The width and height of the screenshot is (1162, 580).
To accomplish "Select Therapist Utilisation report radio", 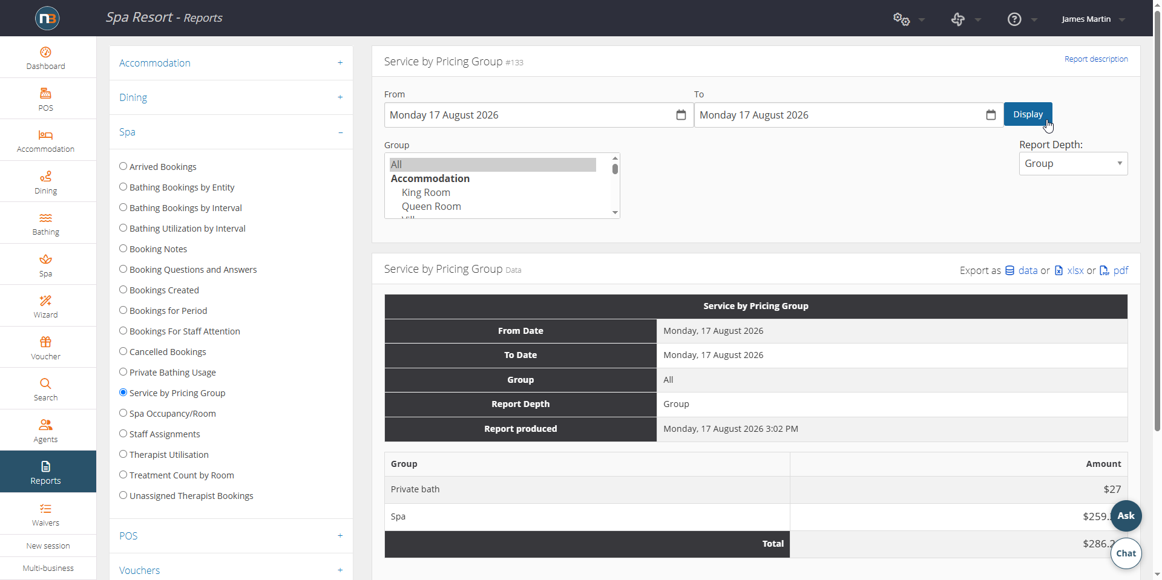I will (x=123, y=454).
